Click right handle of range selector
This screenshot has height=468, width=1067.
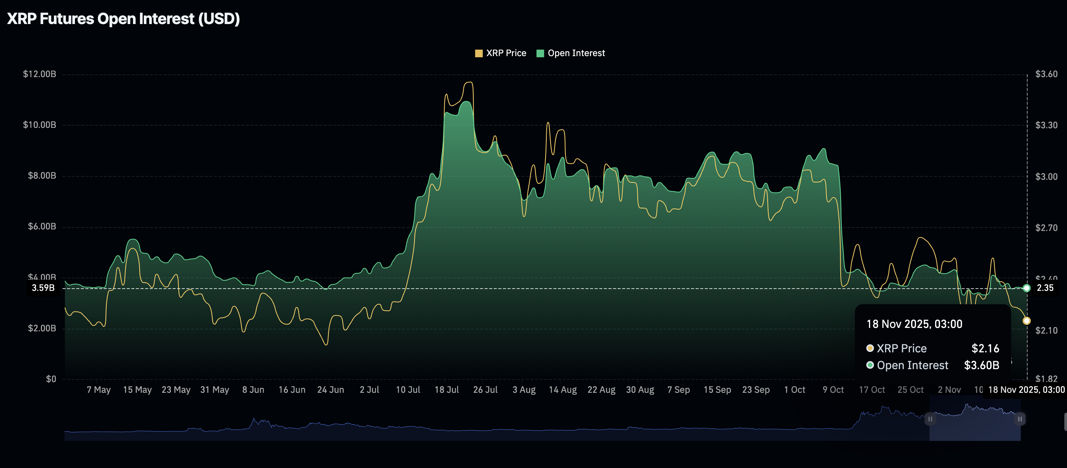(1020, 419)
